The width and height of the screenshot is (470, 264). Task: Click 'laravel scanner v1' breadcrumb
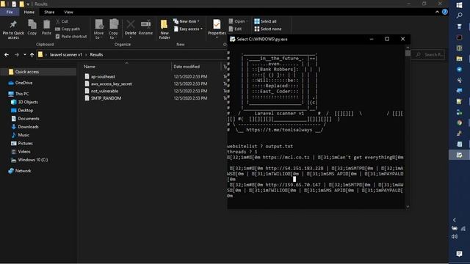65,55
